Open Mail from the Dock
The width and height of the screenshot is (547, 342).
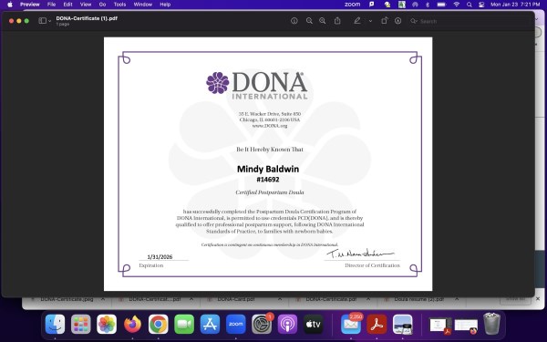[351, 324]
